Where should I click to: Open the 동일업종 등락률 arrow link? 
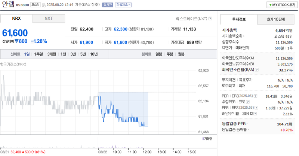click(x=248, y=130)
